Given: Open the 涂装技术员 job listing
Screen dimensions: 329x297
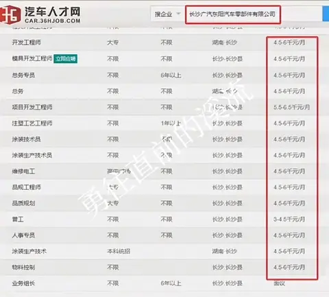Looking at the screenshot, I should [27, 139].
